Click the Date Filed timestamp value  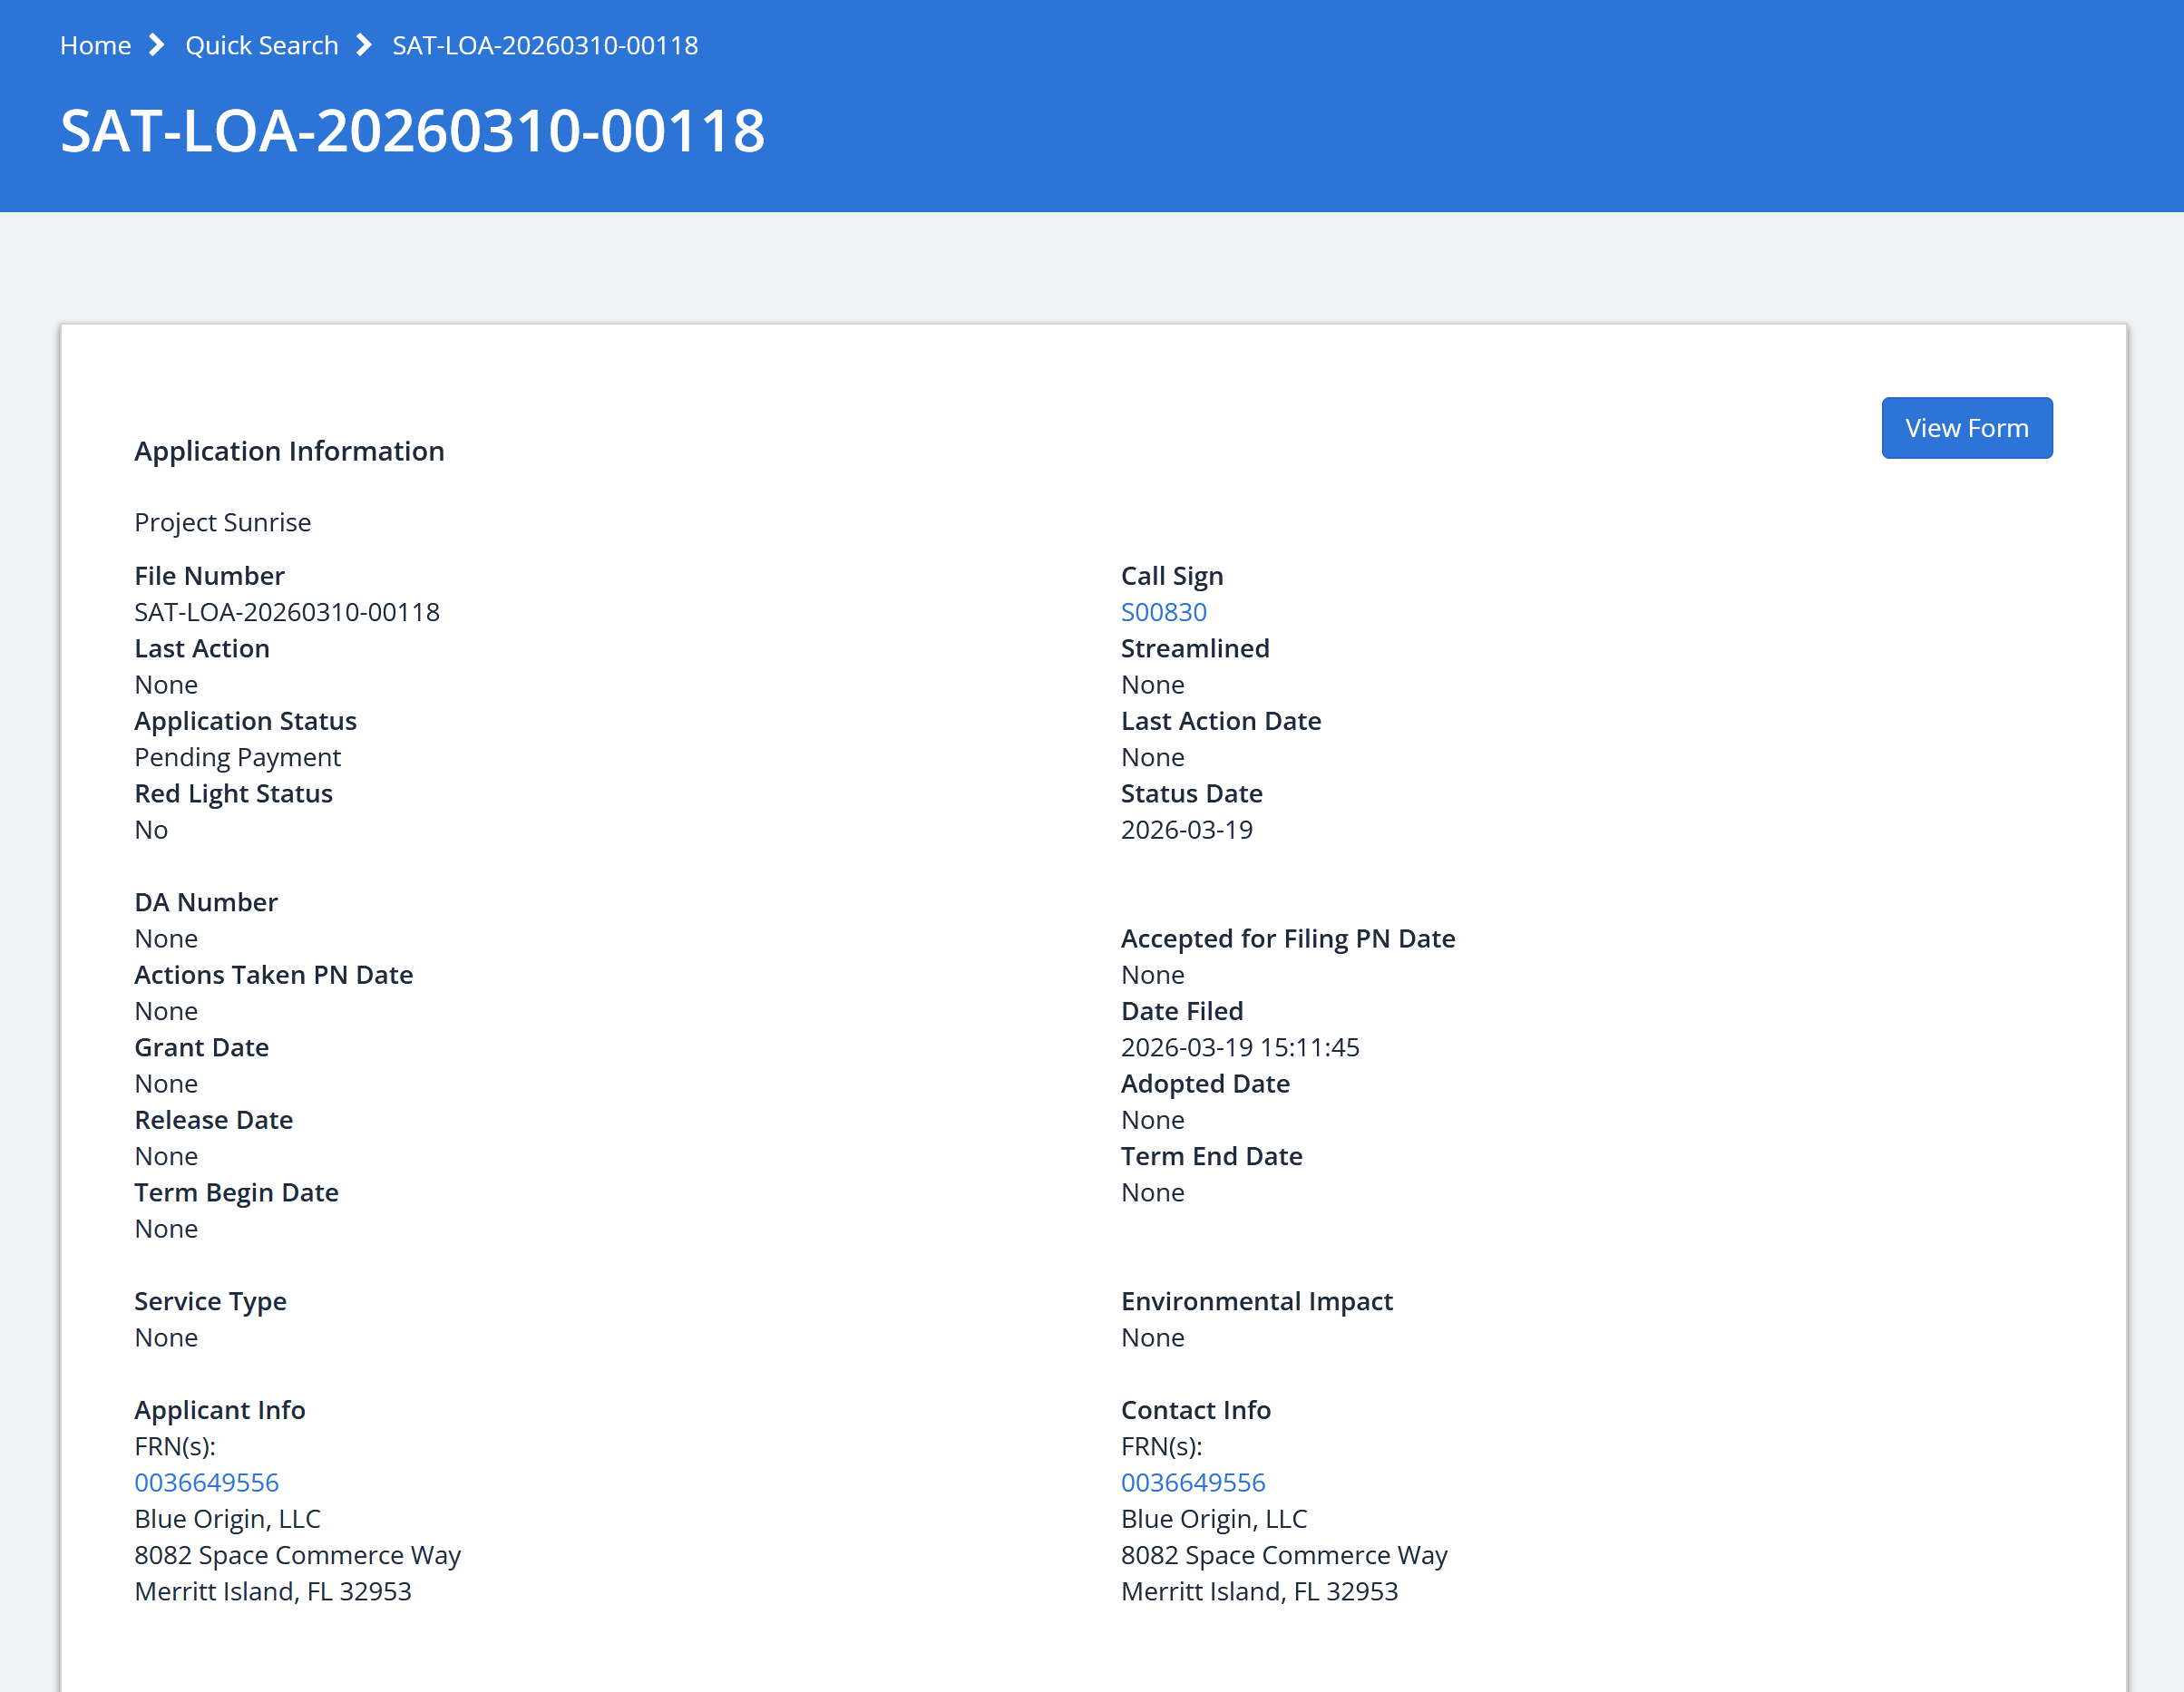tap(1239, 1047)
